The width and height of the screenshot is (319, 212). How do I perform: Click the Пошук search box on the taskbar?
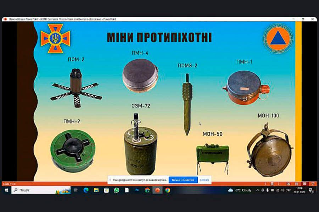[41, 190]
